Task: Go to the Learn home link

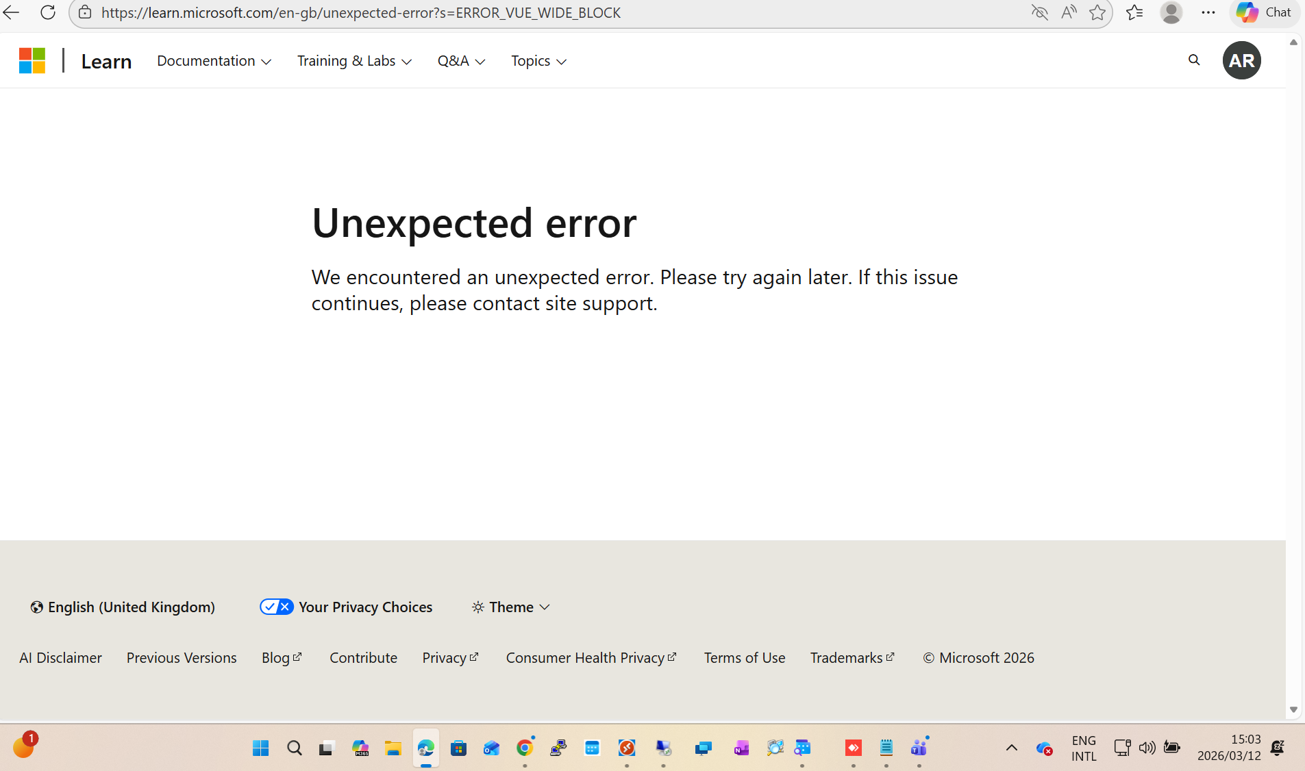Action: (x=106, y=61)
